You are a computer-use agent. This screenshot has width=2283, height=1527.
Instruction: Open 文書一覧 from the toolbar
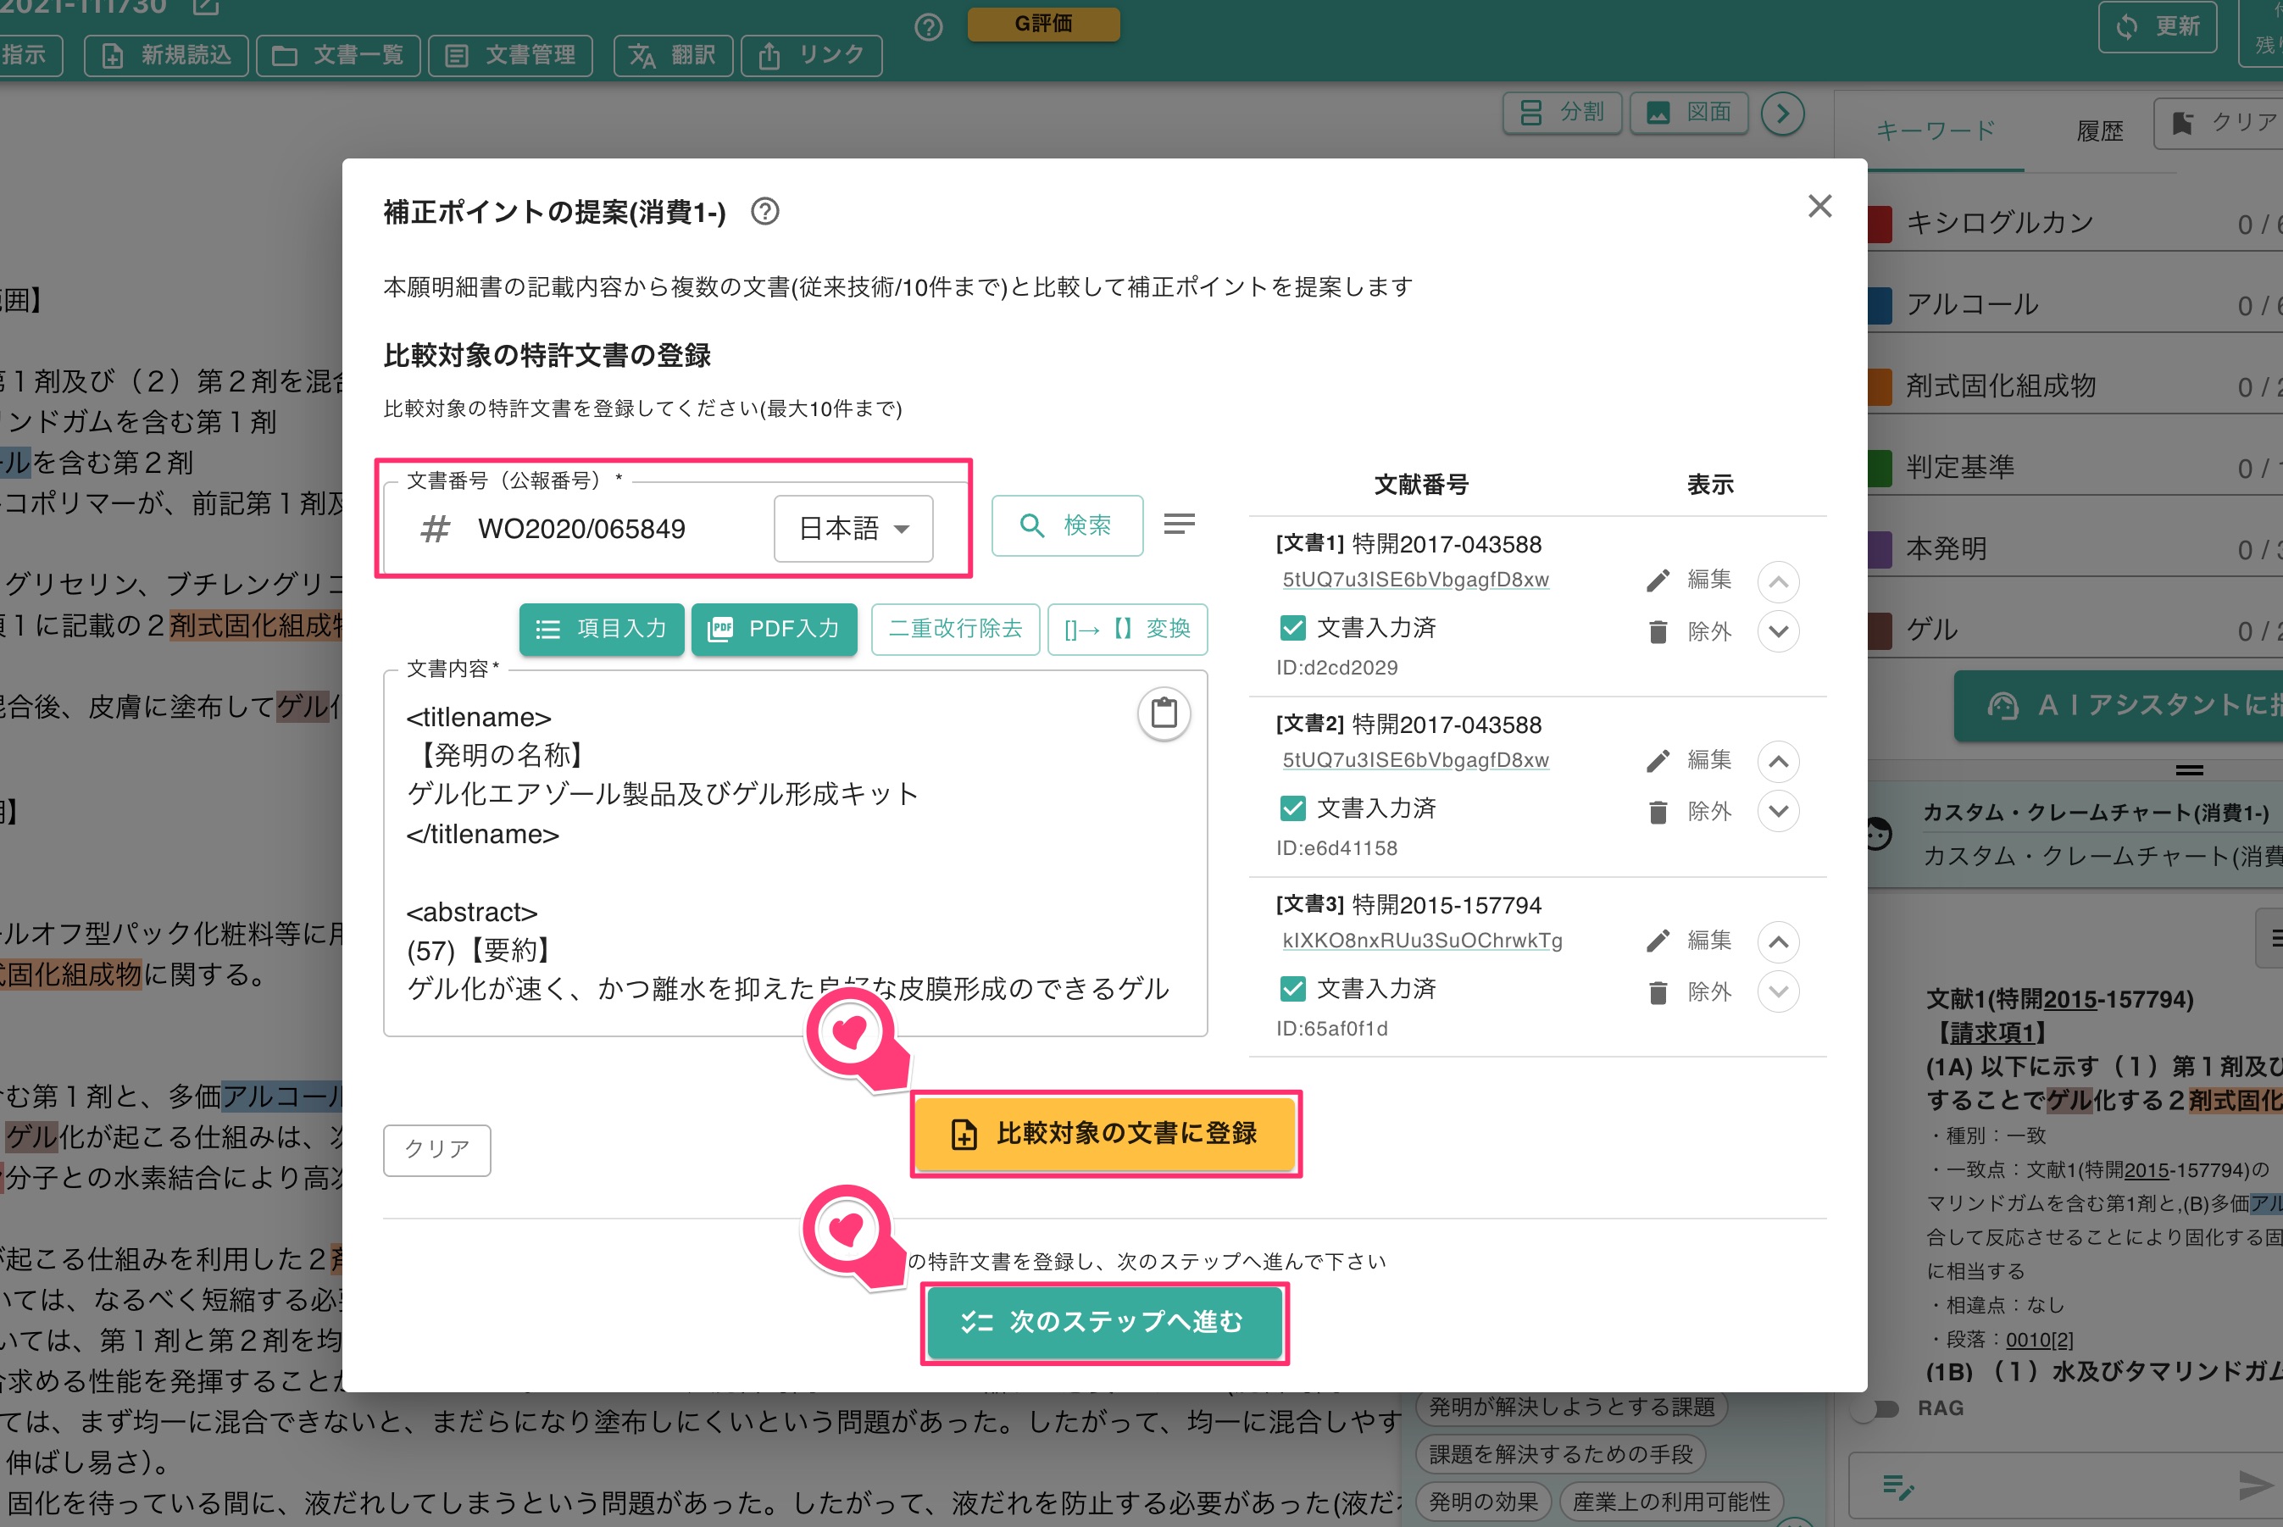click(338, 56)
